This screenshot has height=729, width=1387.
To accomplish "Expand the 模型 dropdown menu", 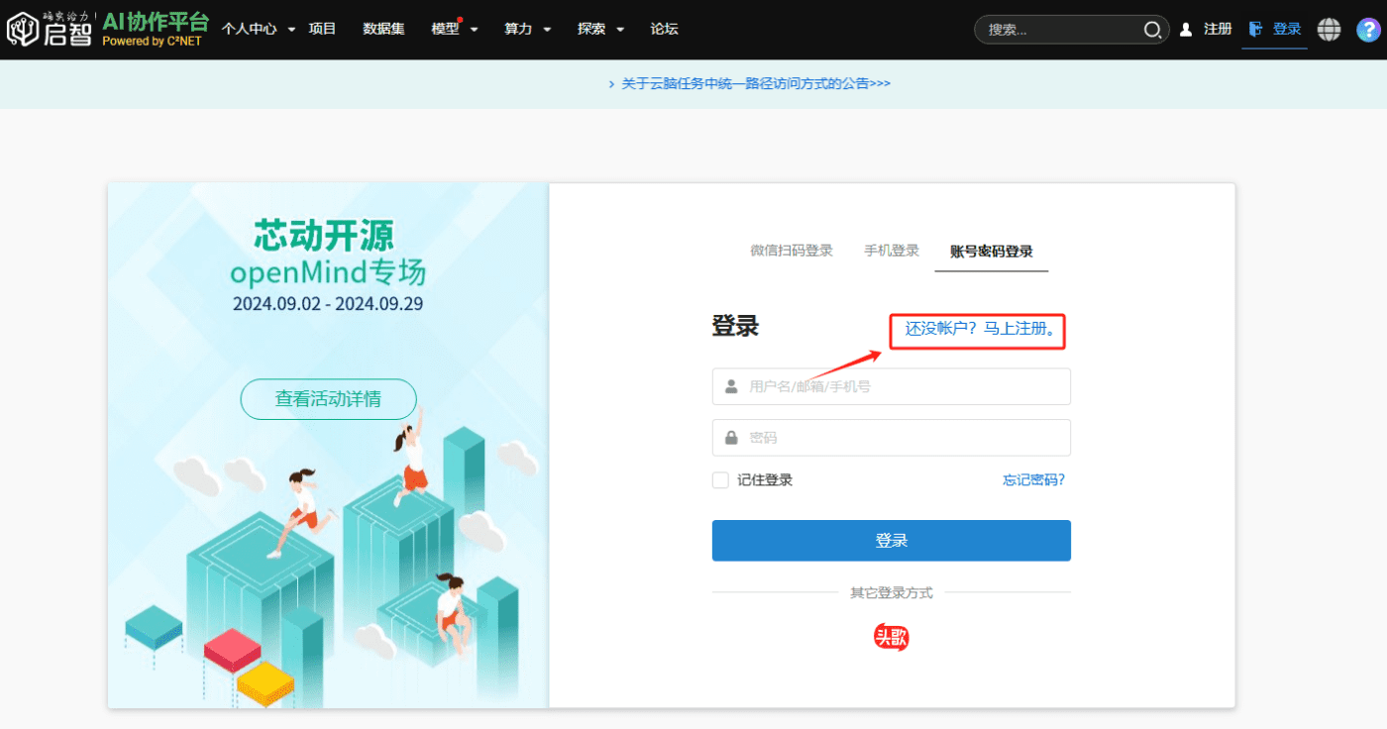I will pyautogui.click(x=453, y=29).
